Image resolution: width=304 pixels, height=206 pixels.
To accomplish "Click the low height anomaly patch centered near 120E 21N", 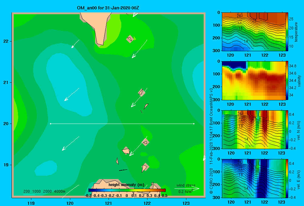I will tap(68, 85).
